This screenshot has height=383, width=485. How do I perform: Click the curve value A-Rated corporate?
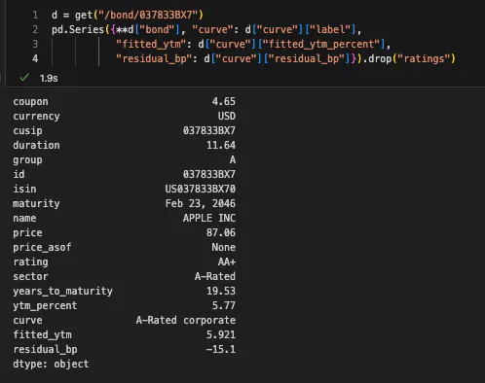coord(186,320)
